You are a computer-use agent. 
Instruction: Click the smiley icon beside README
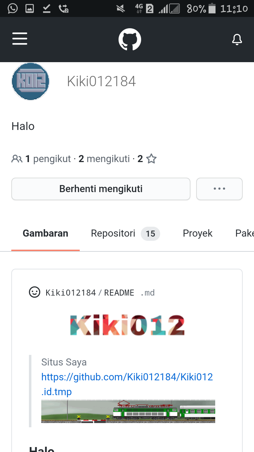point(34,292)
